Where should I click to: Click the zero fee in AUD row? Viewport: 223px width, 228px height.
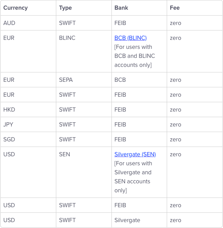point(175,23)
